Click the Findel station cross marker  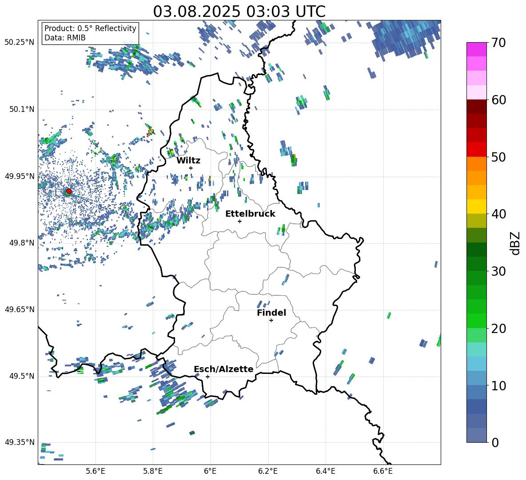[x=271, y=321]
